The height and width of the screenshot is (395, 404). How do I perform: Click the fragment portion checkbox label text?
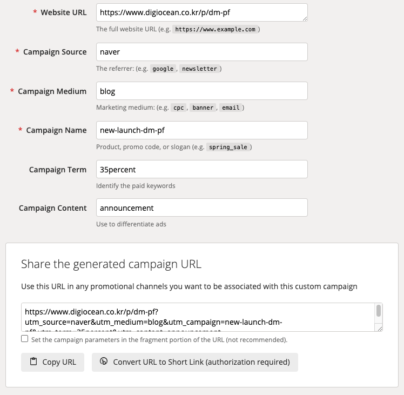pyautogui.click(x=159, y=340)
